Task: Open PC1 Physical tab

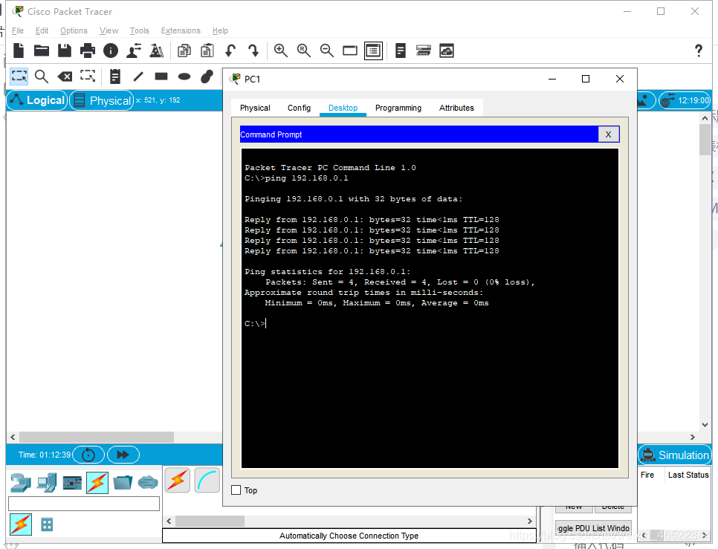Action: 255,108
